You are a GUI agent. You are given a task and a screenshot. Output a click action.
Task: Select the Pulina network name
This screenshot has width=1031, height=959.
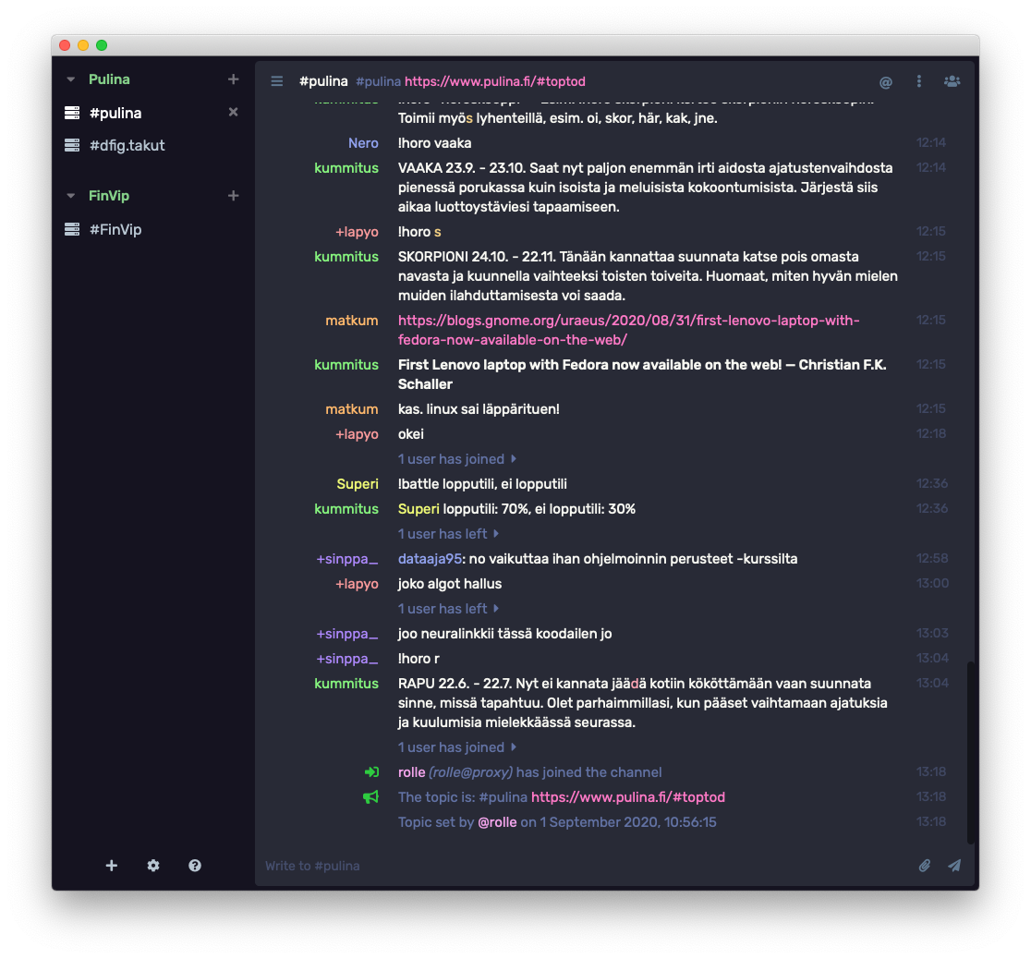coord(109,79)
